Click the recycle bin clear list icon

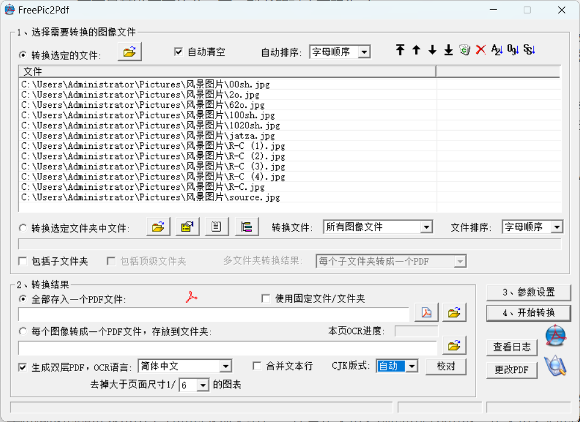coord(464,50)
